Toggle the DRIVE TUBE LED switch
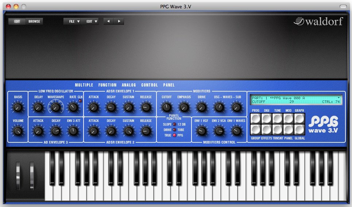Screen dimensions: 352x207 174,130
